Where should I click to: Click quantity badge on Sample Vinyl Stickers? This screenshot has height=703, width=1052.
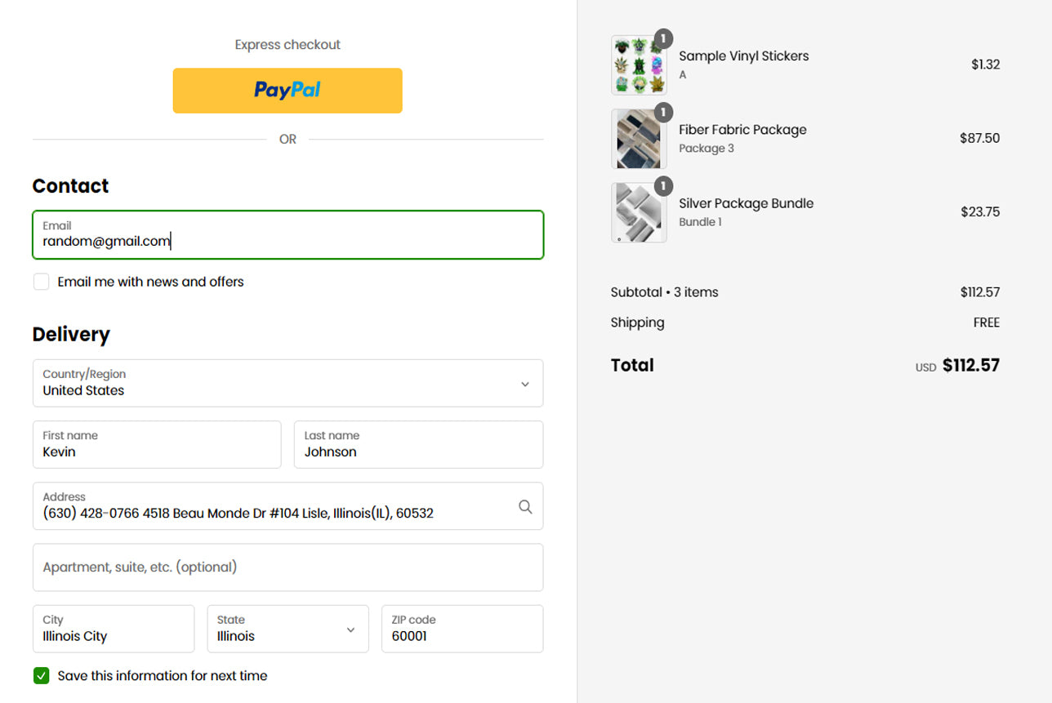(x=664, y=38)
